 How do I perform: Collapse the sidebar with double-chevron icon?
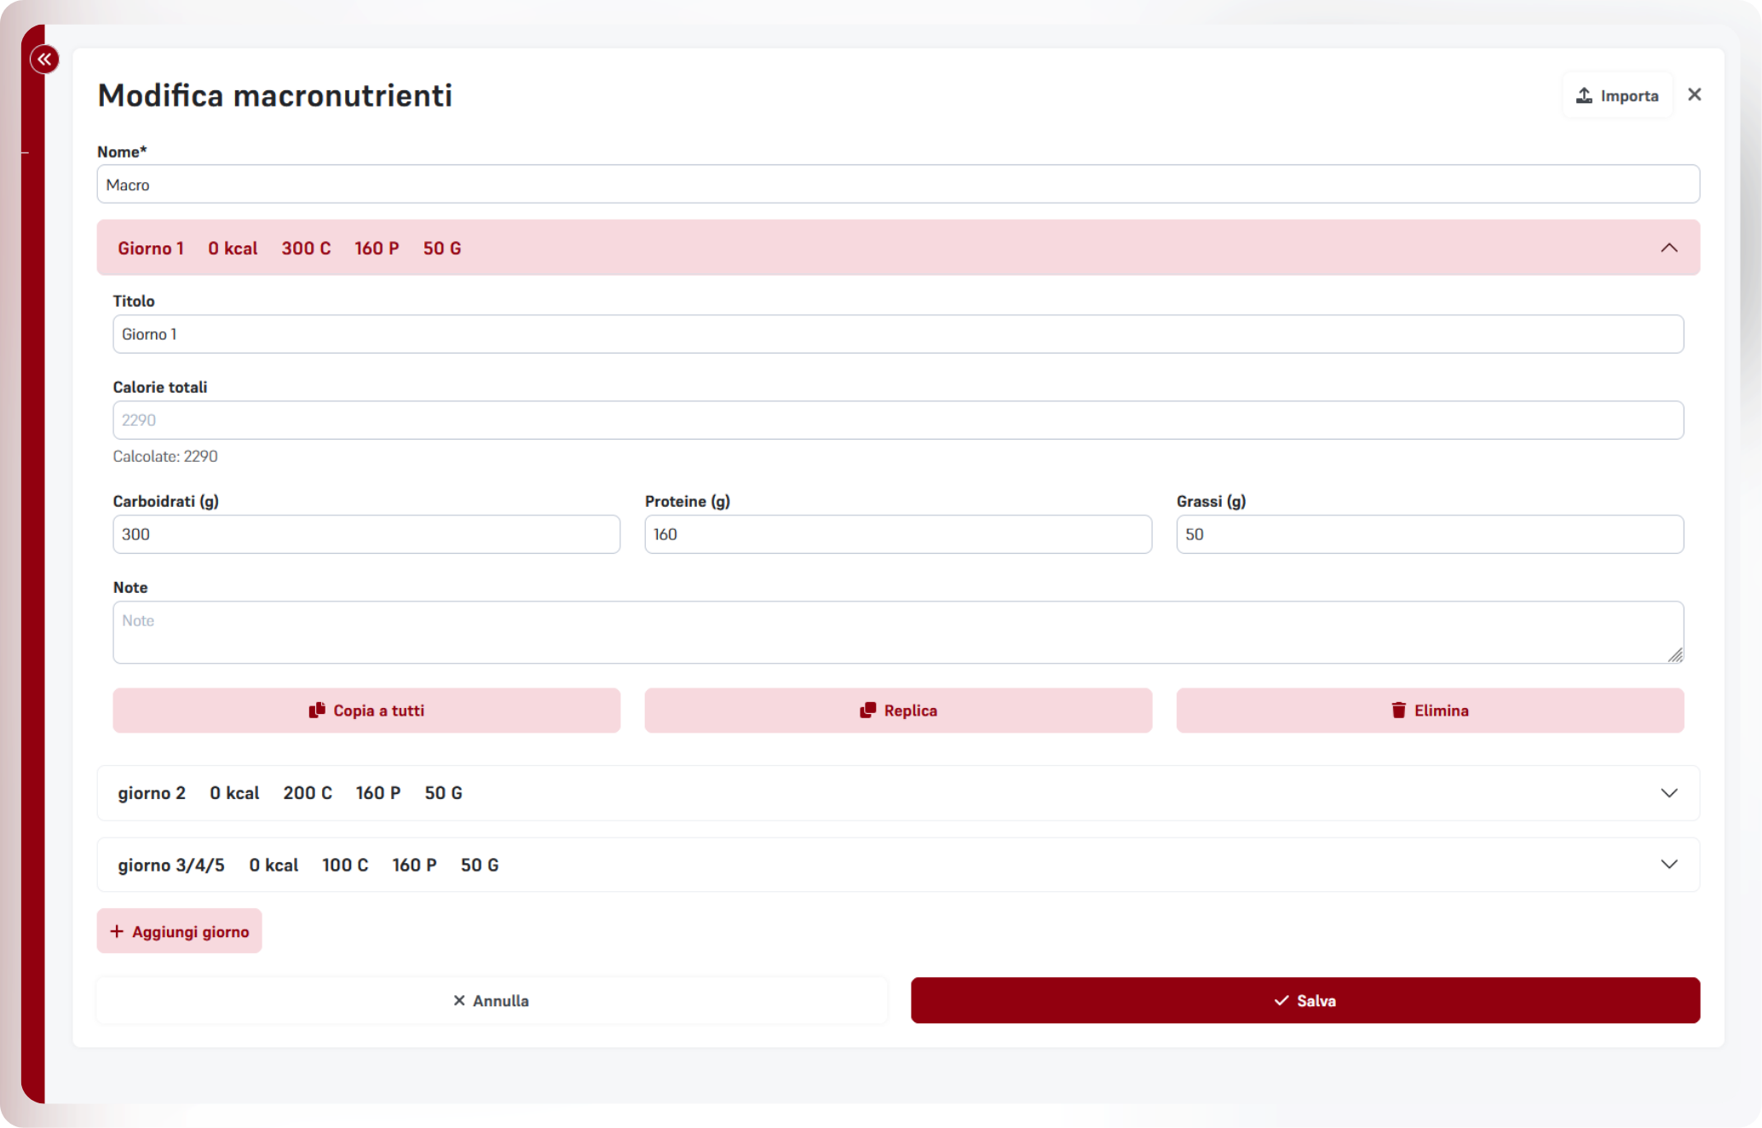[x=44, y=60]
